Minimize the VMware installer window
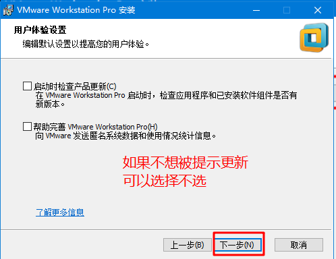The width and height of the screenshot is (336, 259). 256,10
